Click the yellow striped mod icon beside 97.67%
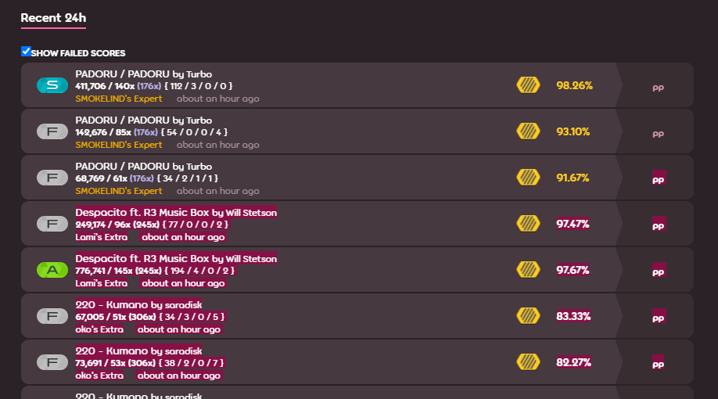This screenshot has height=399, width=718. [528, 270]
